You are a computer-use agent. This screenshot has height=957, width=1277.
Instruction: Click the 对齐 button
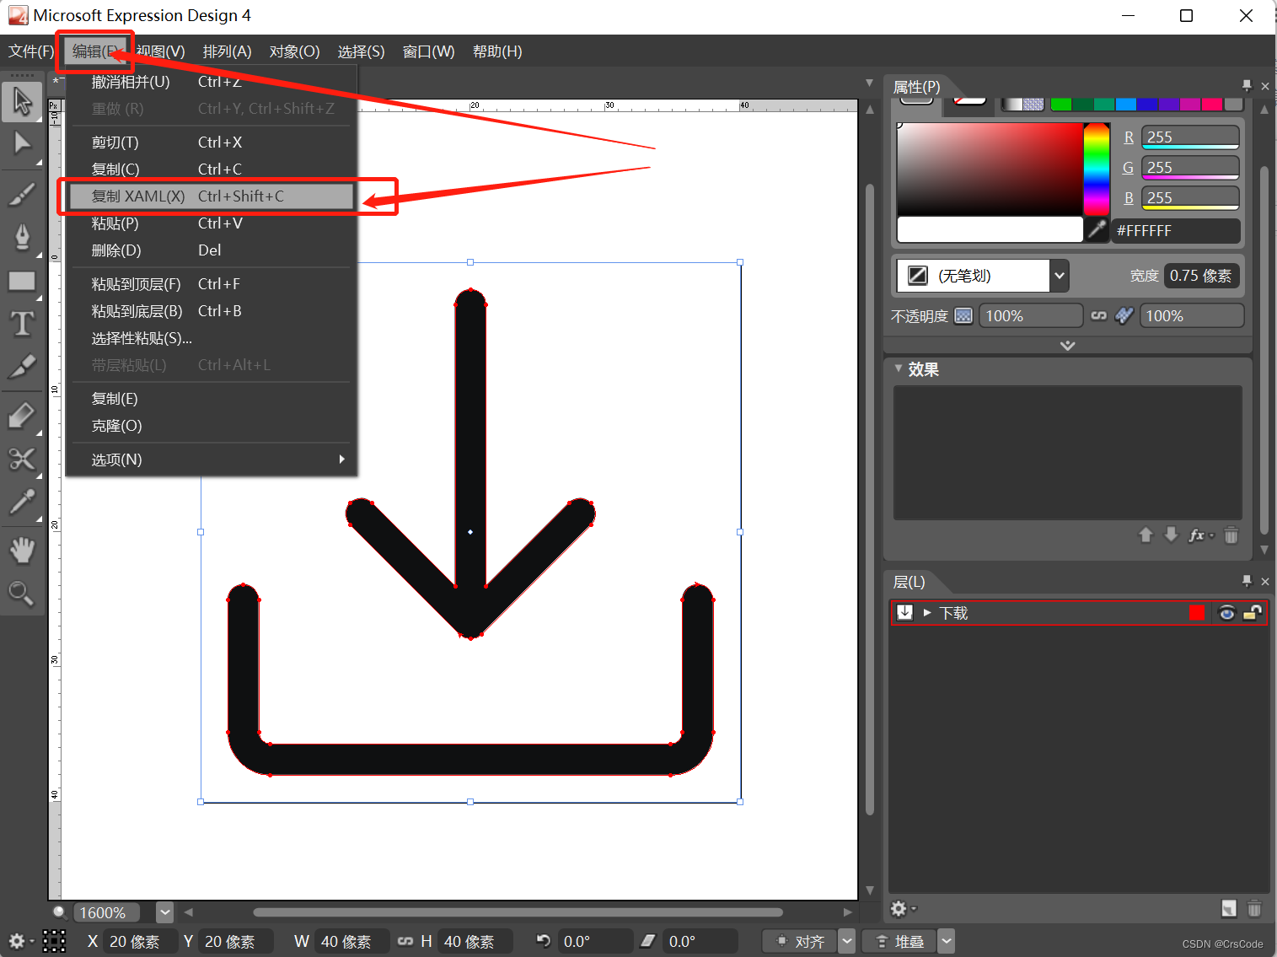click(x=801, y=941)
